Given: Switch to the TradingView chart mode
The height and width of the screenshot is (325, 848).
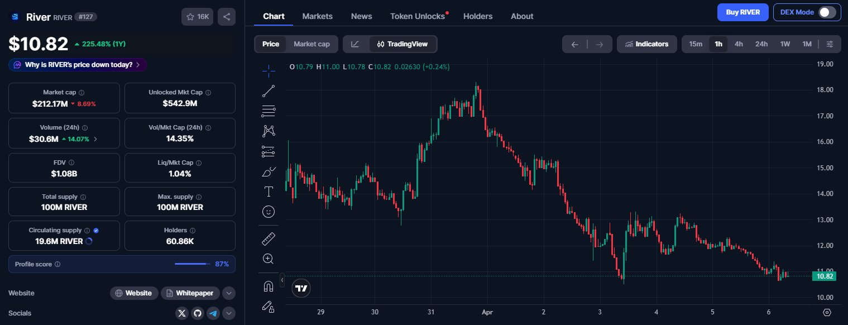Looking at the screenshot, I should pos(403,44).
